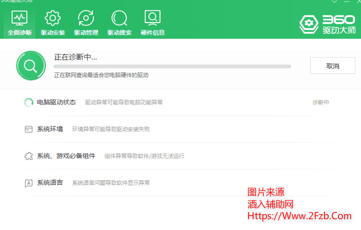Click the letter A icon beside 系统语言
361x230 pixels.
click(x=29, y=183)
